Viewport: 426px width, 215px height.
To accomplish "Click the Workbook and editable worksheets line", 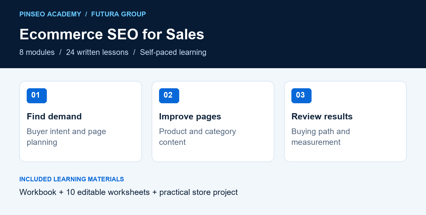I will tap(128, 192).
